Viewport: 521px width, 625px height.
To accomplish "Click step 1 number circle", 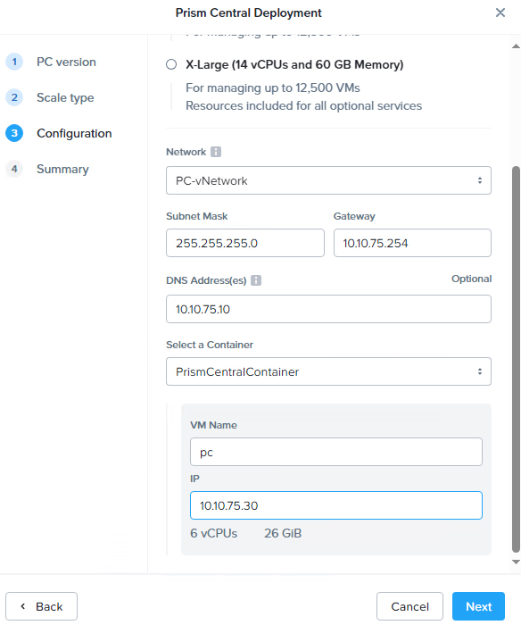I will [14, 62].
